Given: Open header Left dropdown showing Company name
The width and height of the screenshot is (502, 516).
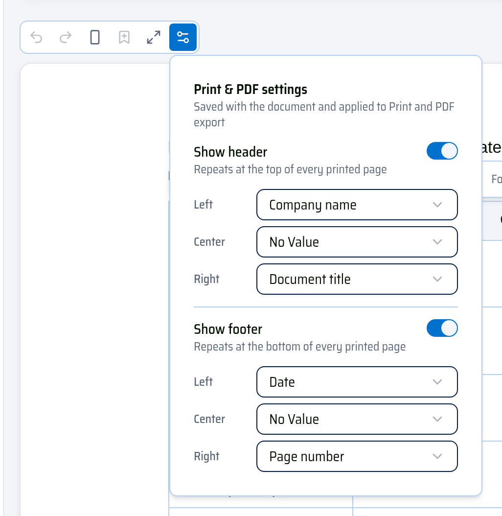Looking at the screenshot, I should click(357, 205).
